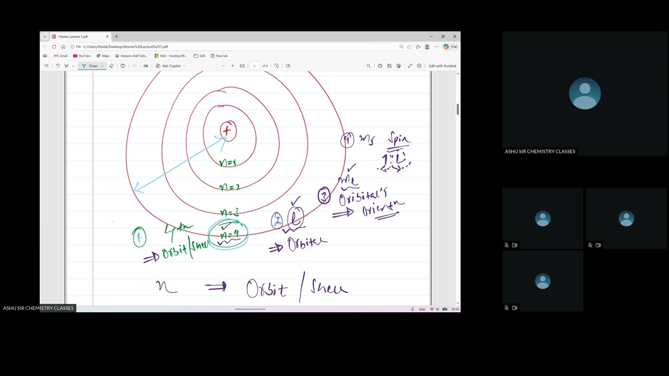
Task: Click the translate icon in PDF toolbar
Action: [x=145, y=66]
